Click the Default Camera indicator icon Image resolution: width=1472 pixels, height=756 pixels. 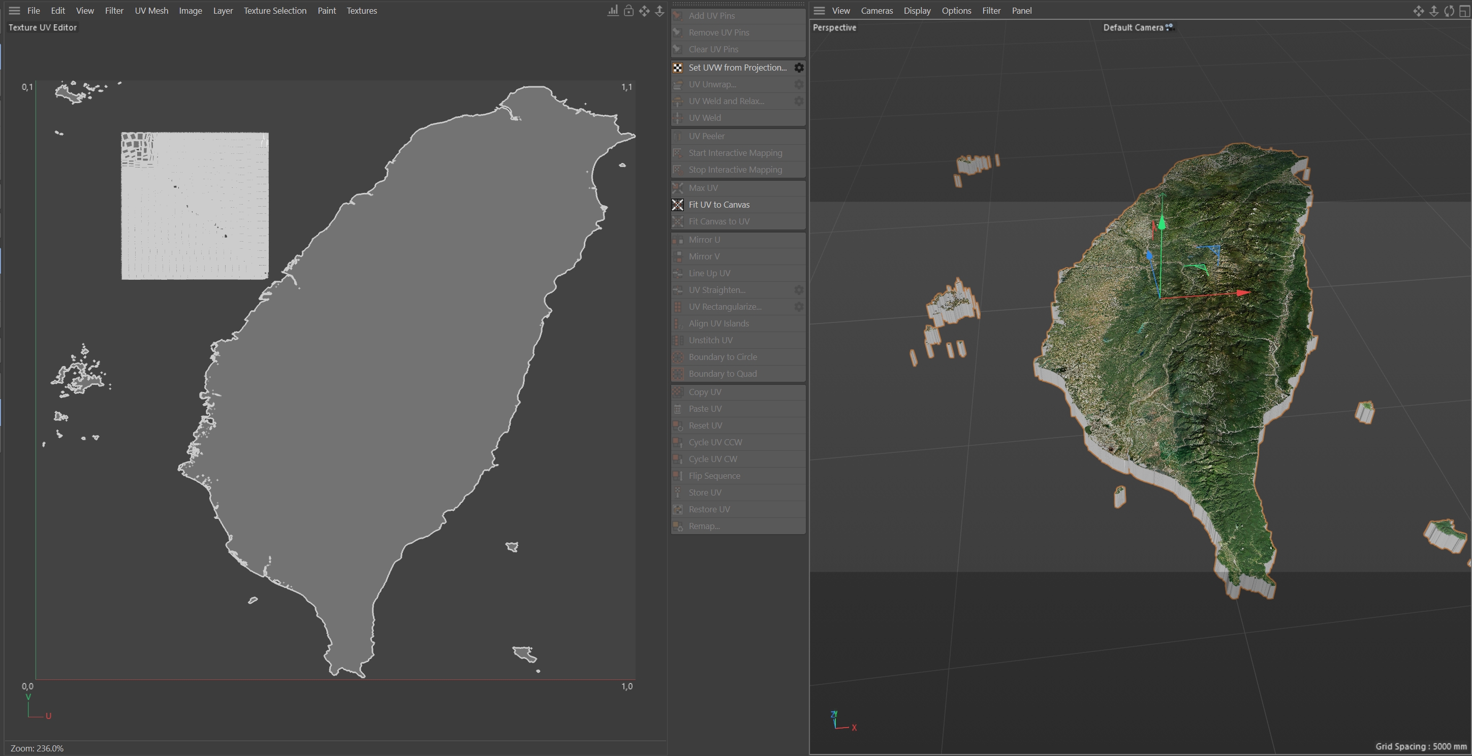click(x=1169, y=27)
